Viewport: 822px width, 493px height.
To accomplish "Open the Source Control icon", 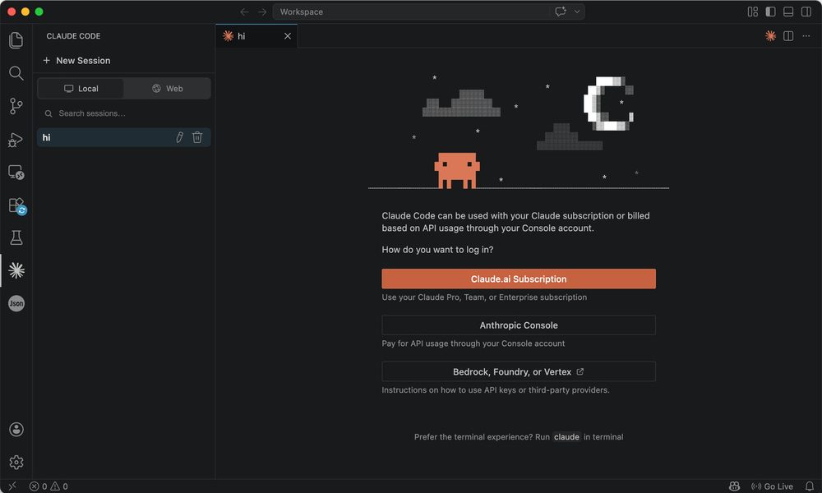I will pos(16,106).
